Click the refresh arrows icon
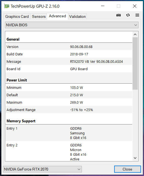 coord(128,15)
